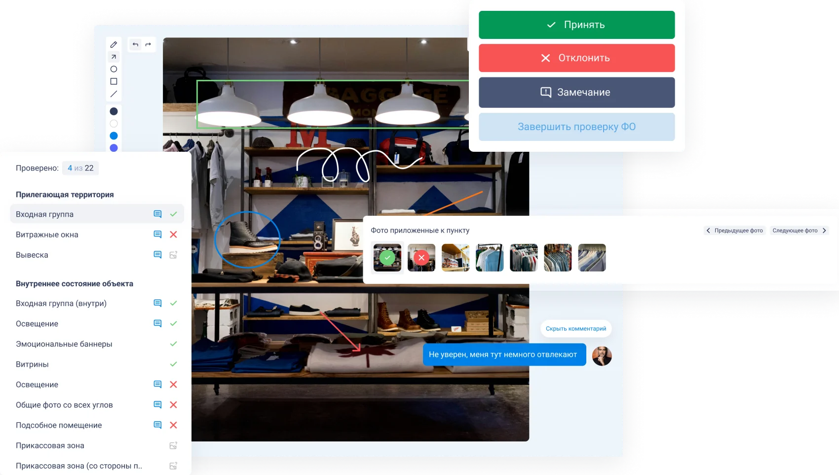The height and width of the screenshot is (475, 839).
Task: Click the red cross for Подсобное помещение
Action: (173, 425)
